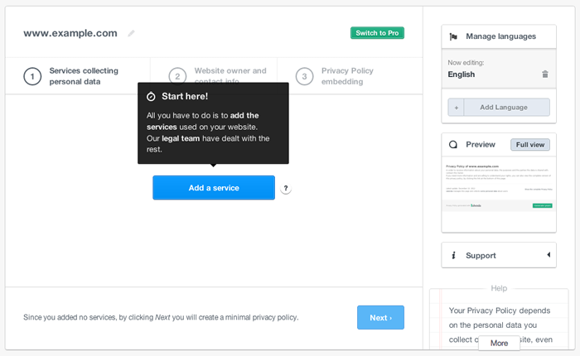Click the Add Language button
This screenshot has height=356, width=580.
(499, 107)
